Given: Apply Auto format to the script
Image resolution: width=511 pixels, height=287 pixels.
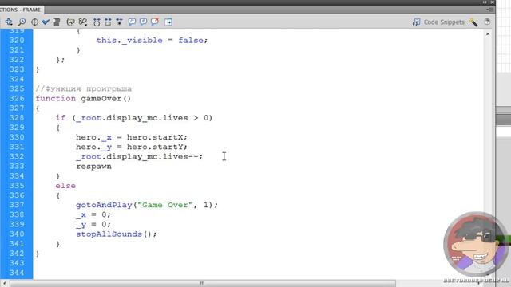Looking at the screenshot, I should point(57,22).
